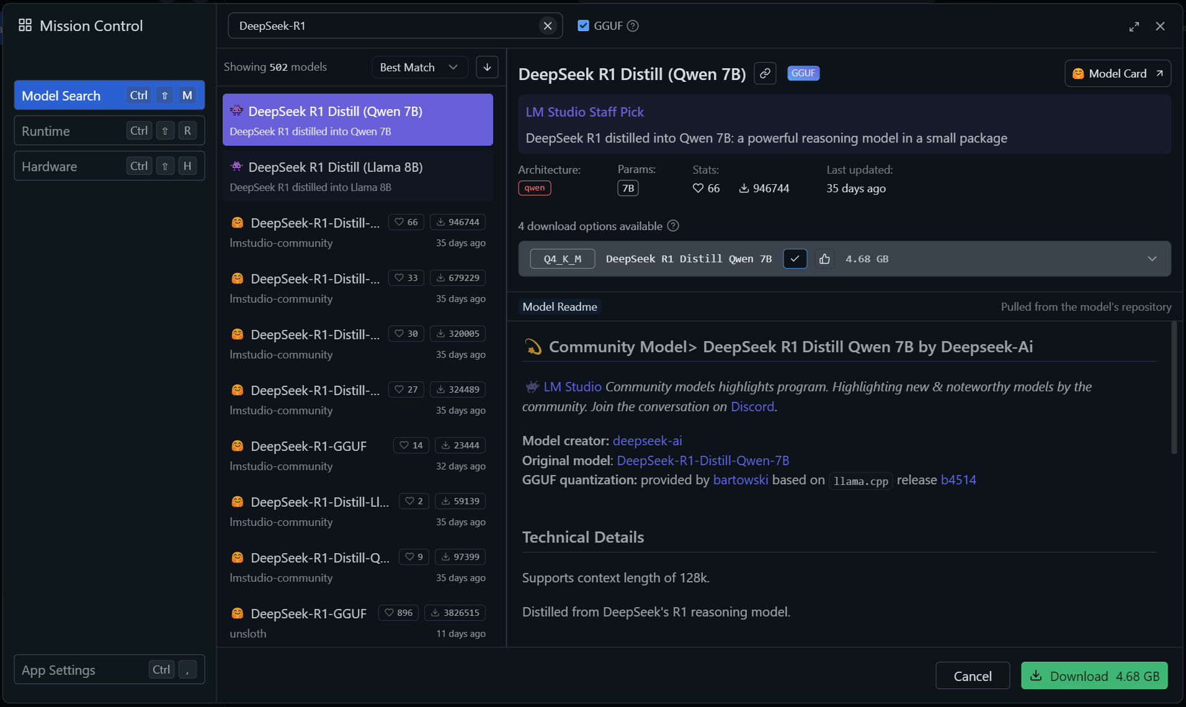Open the LM Studio readme link
Viewport: 1186px width, 707px height.
tap(573, 386)
